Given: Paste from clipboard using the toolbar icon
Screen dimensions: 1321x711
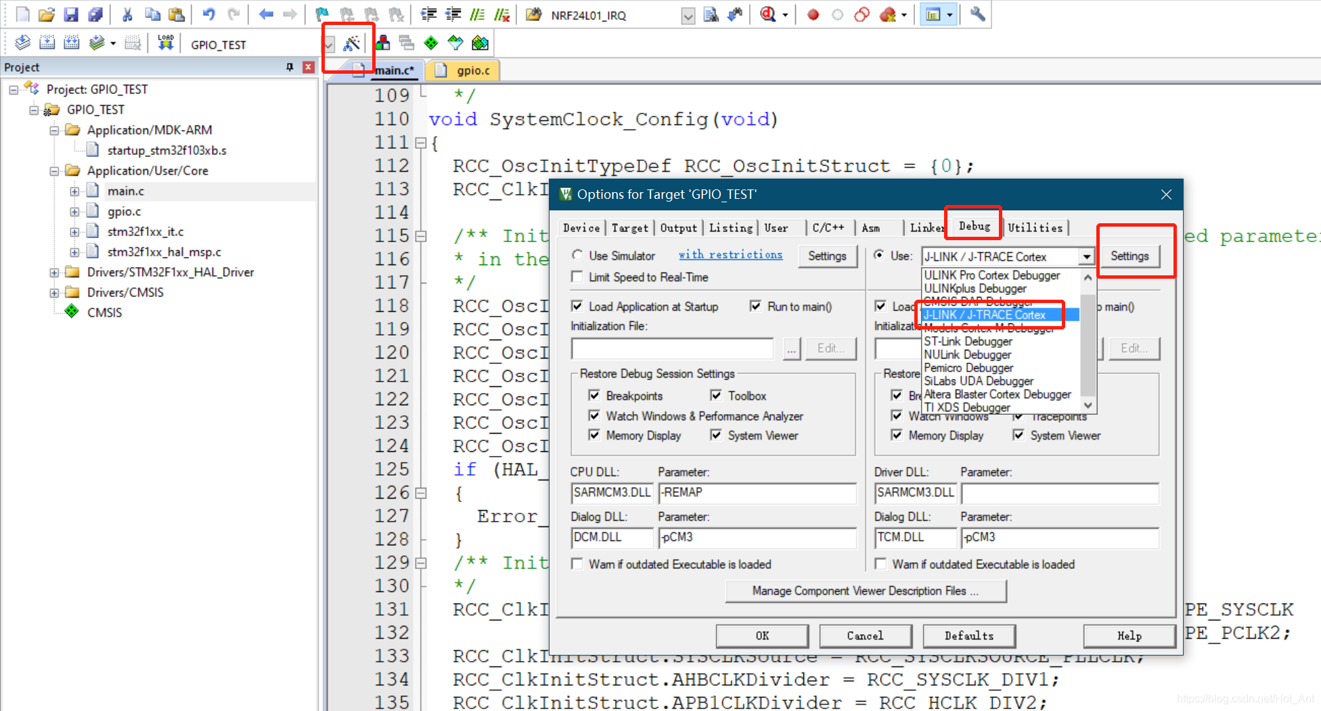Looking at the screenshot, I should [177, 14].
